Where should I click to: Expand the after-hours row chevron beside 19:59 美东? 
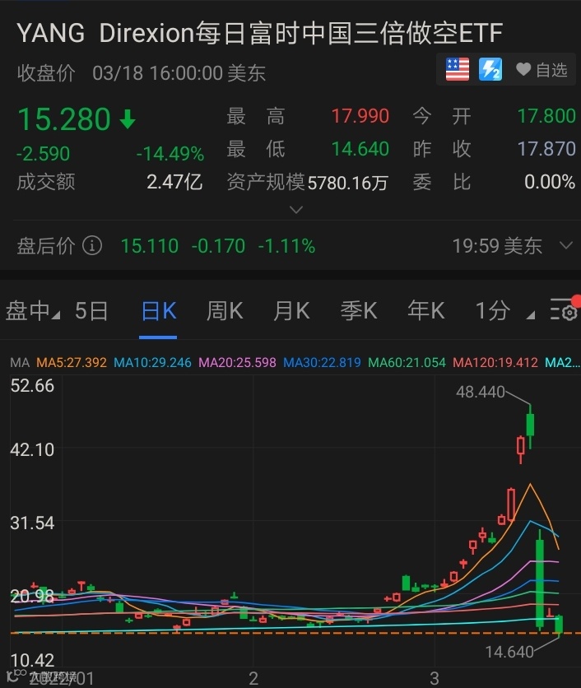(x=566, y=245)
